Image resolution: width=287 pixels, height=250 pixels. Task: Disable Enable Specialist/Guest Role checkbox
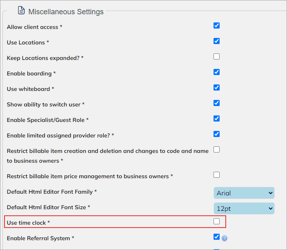pos(216,119)
